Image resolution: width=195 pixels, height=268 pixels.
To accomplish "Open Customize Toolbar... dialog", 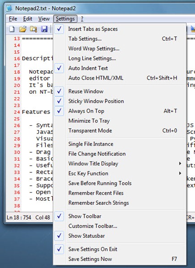I will pyautogui.click(x=120, y=226).
